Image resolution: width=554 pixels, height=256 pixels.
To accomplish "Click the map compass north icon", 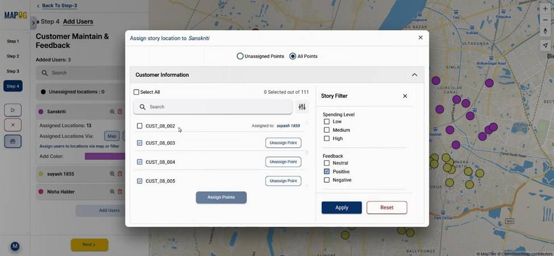I will click(545, 31).
